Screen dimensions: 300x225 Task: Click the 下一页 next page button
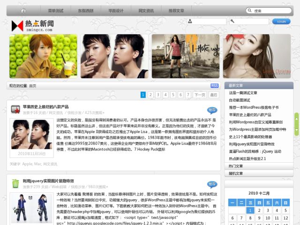coord(200,95)
